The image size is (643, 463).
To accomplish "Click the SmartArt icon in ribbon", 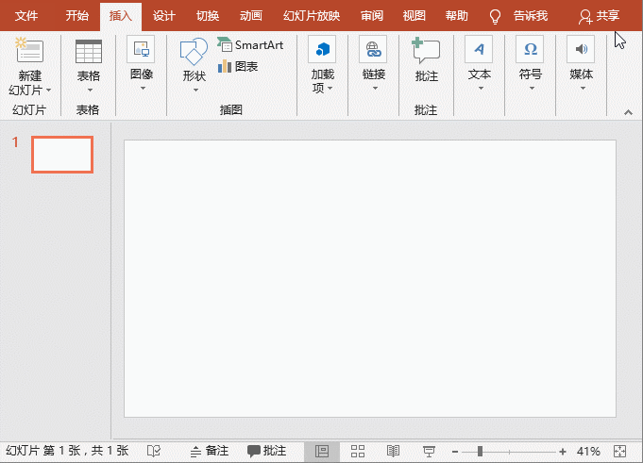I will pyautogui.click(x=224, y=44).
